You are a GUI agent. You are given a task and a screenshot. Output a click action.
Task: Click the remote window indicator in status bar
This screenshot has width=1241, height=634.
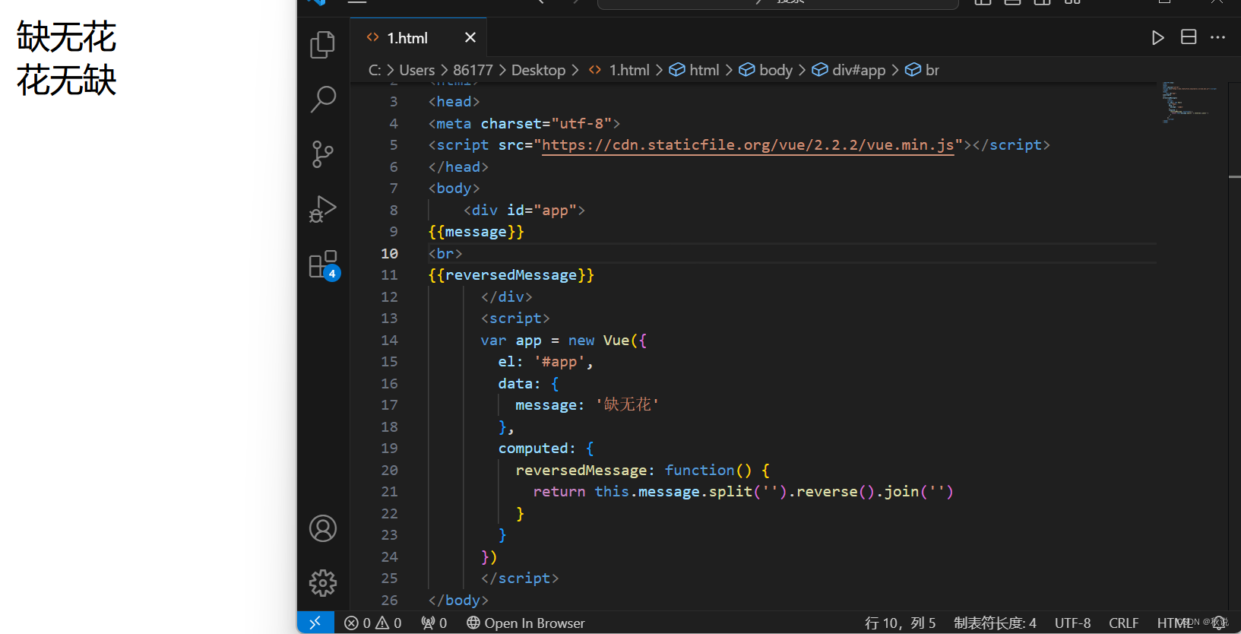315,623
